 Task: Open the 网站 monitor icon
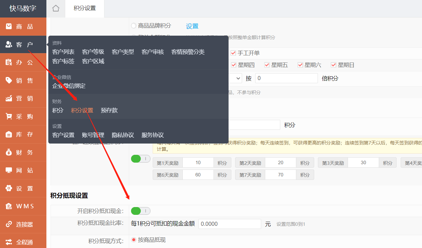tap(9, 170)
